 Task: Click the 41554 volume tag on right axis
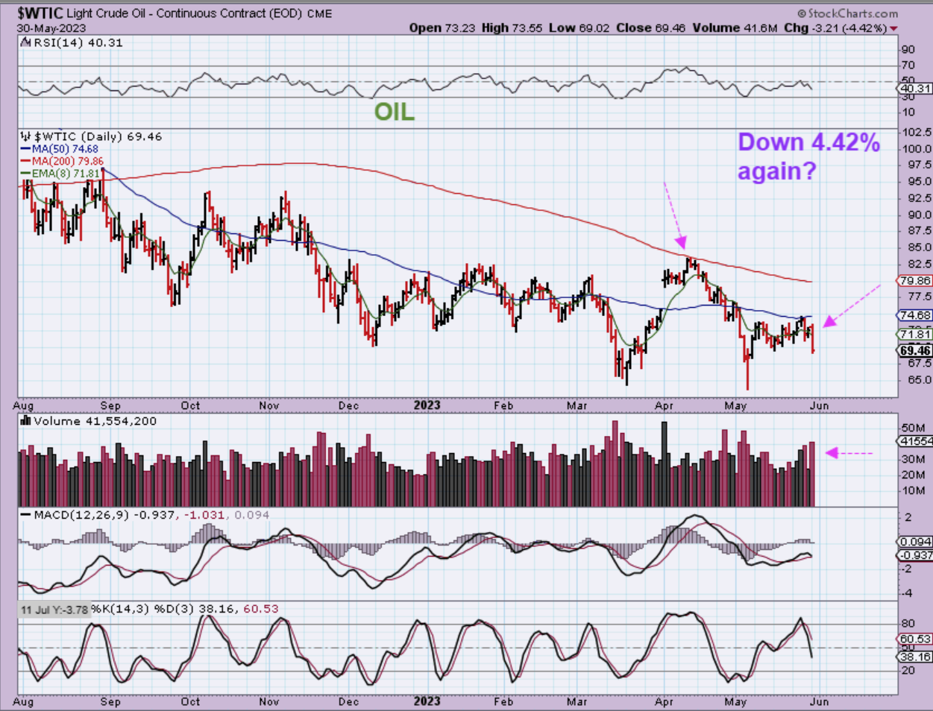[916, 441]
